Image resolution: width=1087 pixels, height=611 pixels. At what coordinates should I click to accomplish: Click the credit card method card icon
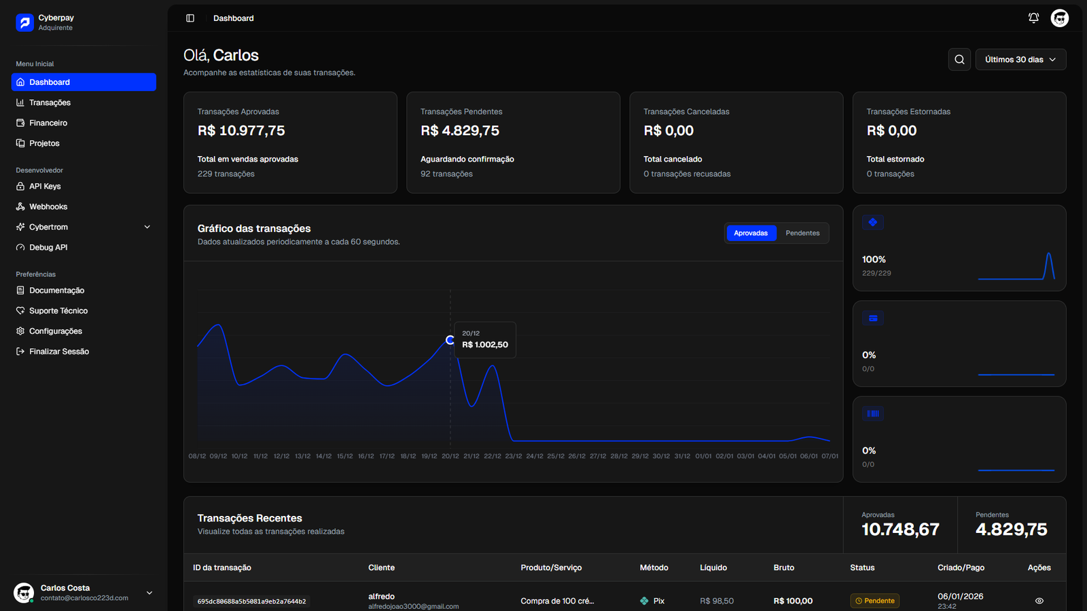click(873, 318)
